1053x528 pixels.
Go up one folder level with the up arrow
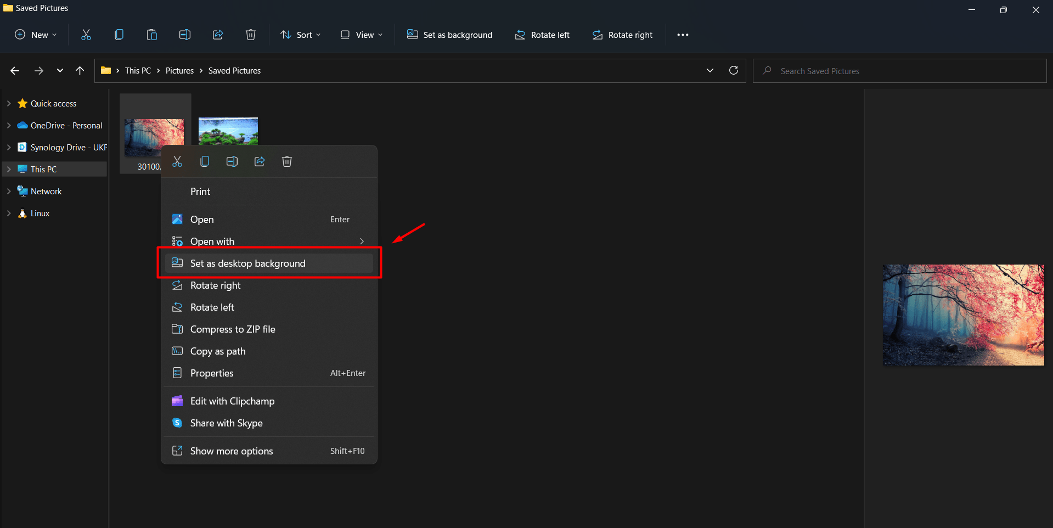[80, 70]
